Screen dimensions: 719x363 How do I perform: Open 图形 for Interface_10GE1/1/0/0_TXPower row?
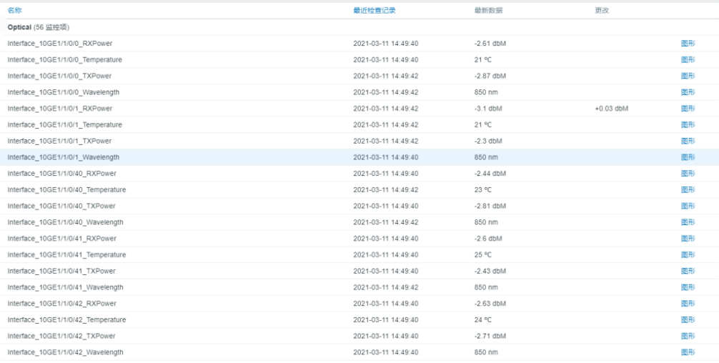[688, 76]
